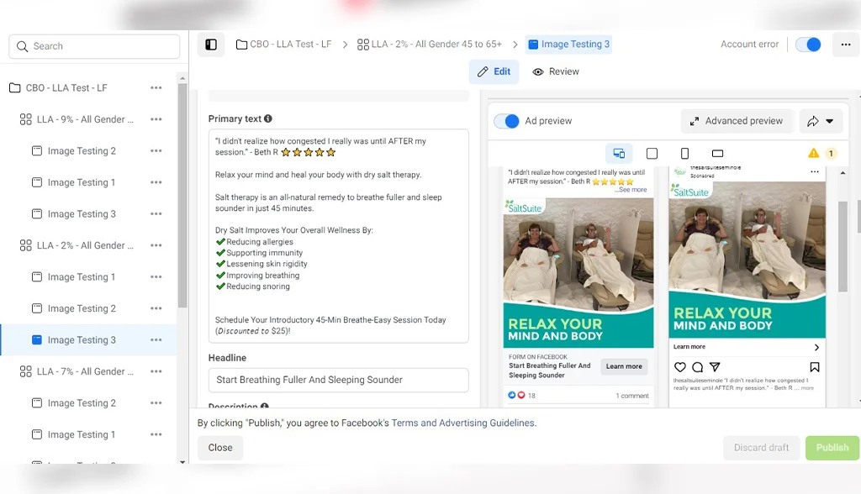This screenshot has width=861, height=494.
Task: Click the green Publish button
Action: (832, 448)
